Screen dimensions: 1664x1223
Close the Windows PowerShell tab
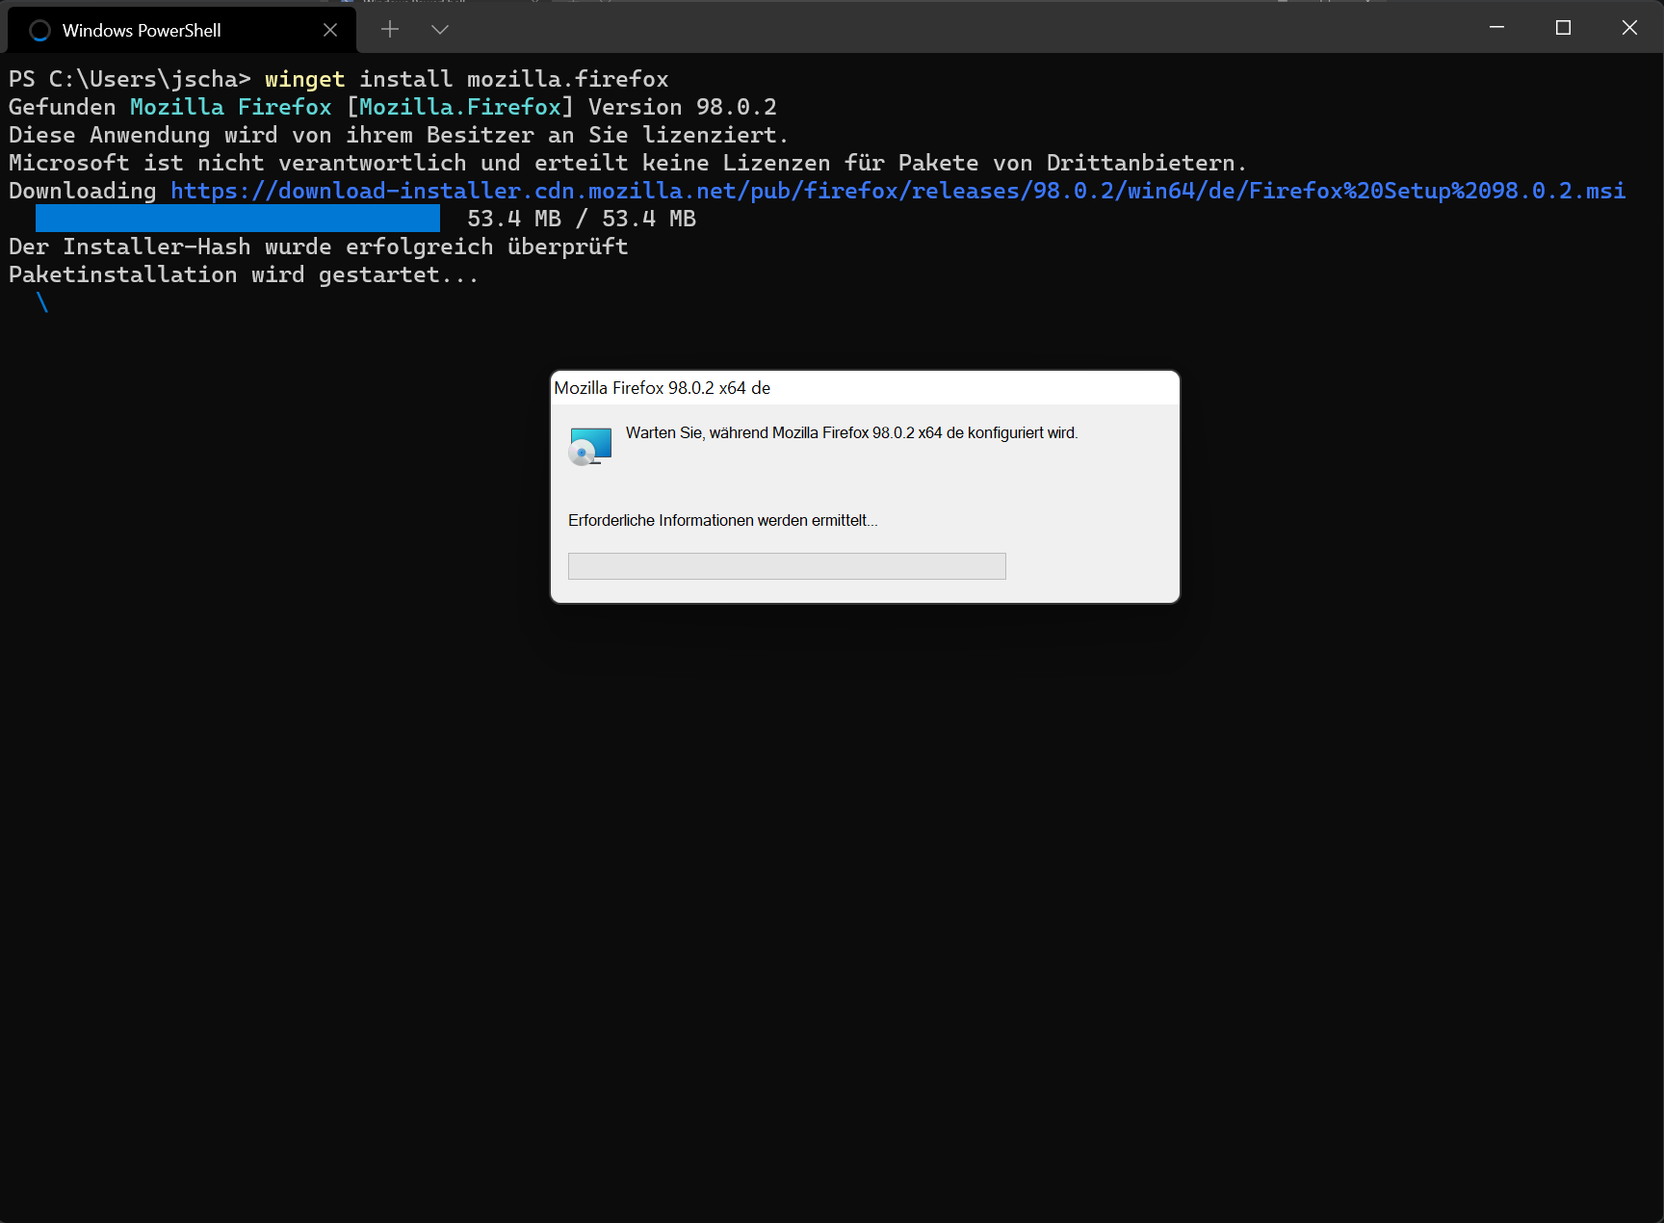coord(330,30)
